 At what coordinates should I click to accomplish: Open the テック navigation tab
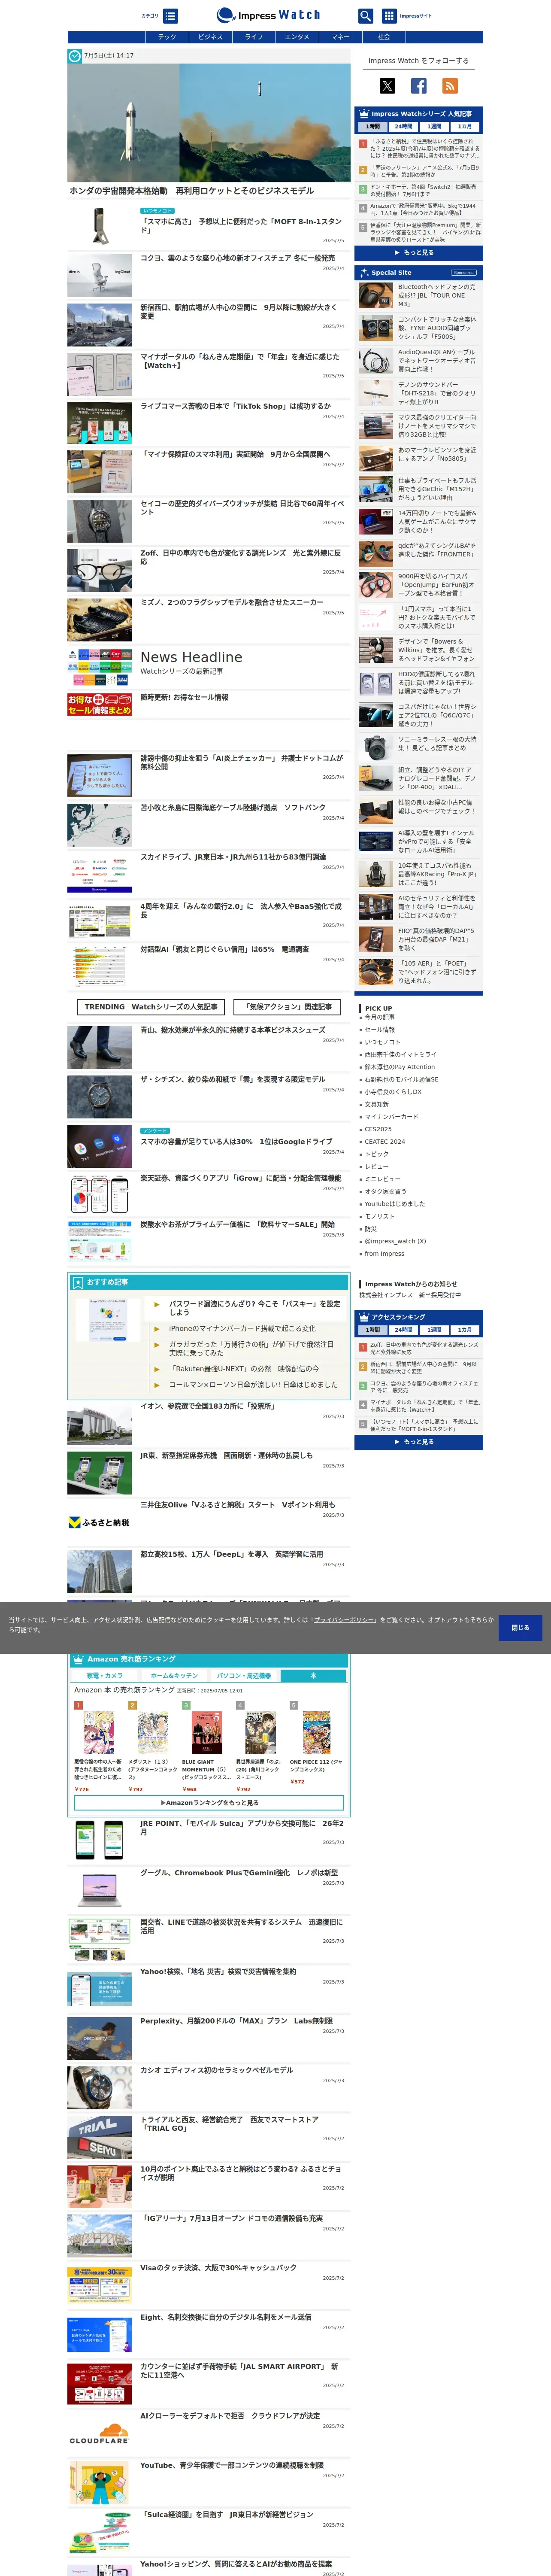pos(167,37)
